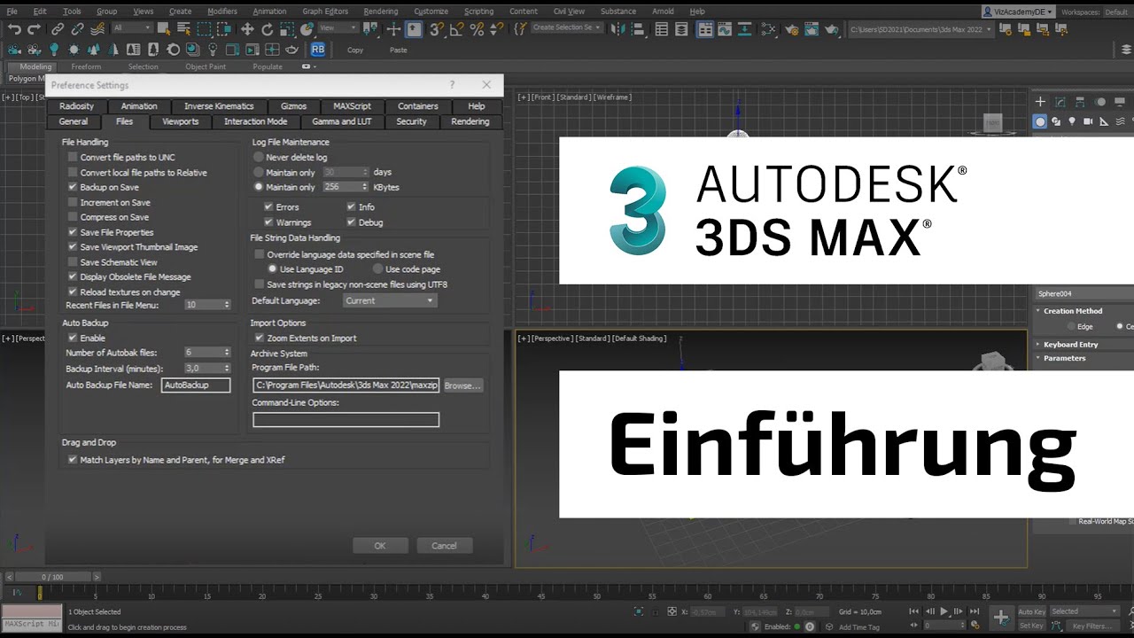The height and width of the screenshot is (638, 1134).
Task: Activate the Select Object tool
Action: pyautogui.click(x=164, y=29)
